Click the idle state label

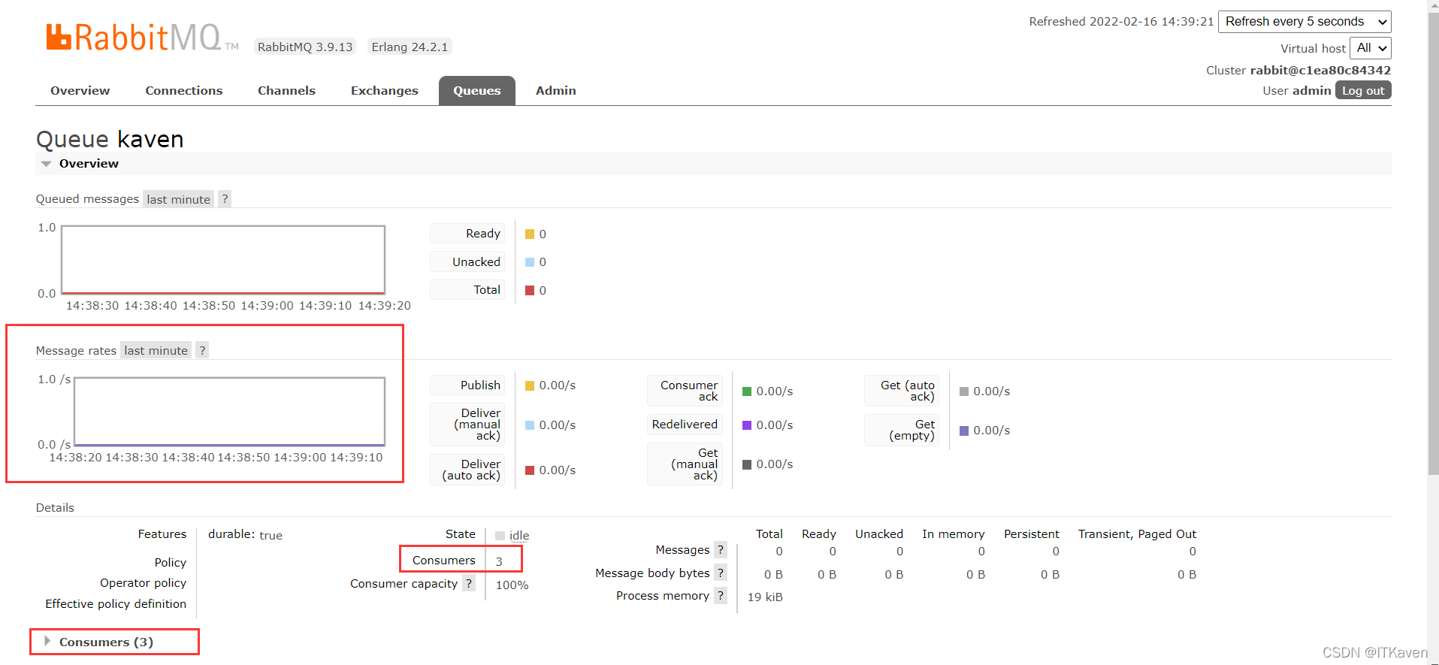[x=519, y=536]
